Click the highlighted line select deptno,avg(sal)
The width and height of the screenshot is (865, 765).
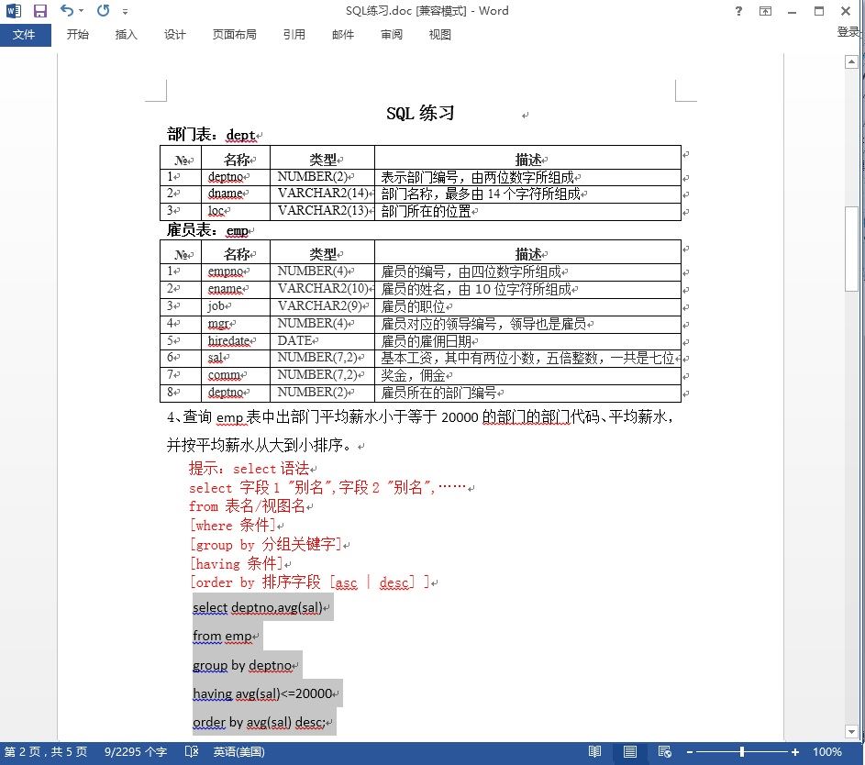point(258,607)
